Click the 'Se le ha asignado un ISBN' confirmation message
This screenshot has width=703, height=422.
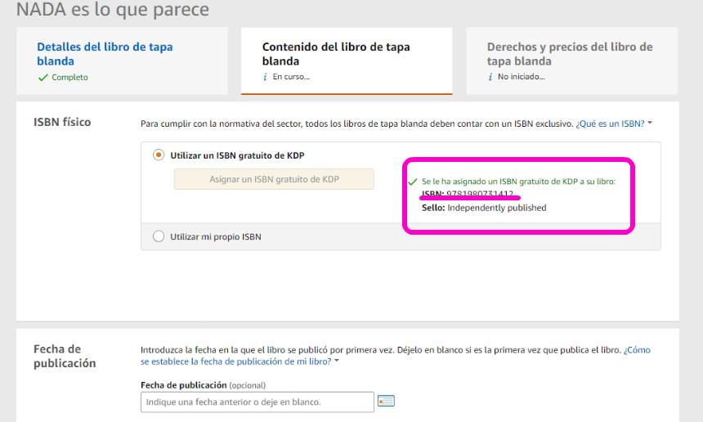tap(518, 182)
